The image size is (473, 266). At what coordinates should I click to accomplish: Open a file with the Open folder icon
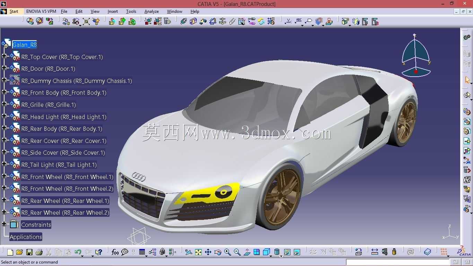pos(20,252)
